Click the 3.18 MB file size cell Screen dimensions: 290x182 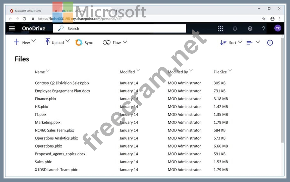(221, 99)
